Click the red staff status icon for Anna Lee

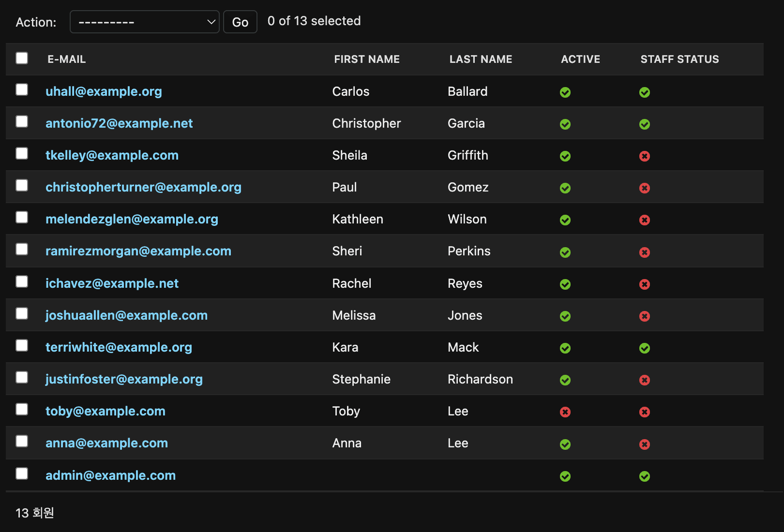(x=645, y=444)
